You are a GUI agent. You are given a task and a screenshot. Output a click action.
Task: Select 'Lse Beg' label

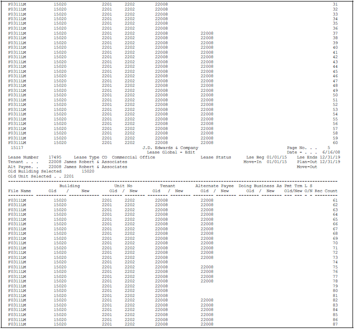point(255,157)
